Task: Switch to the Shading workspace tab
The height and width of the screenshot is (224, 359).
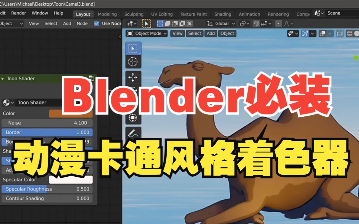Action: pyautogui.click(x=223, y=14)
